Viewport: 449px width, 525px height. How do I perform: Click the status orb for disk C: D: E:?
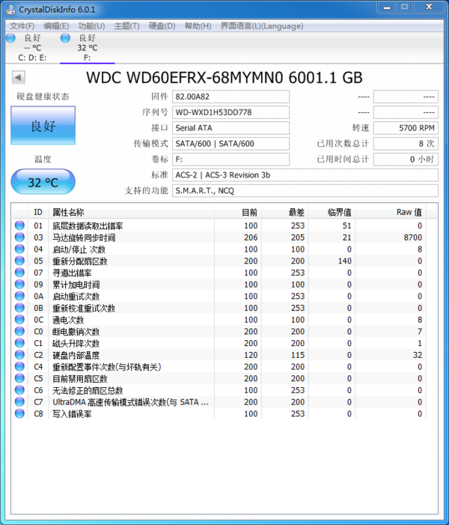pyautogui.click(x=10, y=38)
